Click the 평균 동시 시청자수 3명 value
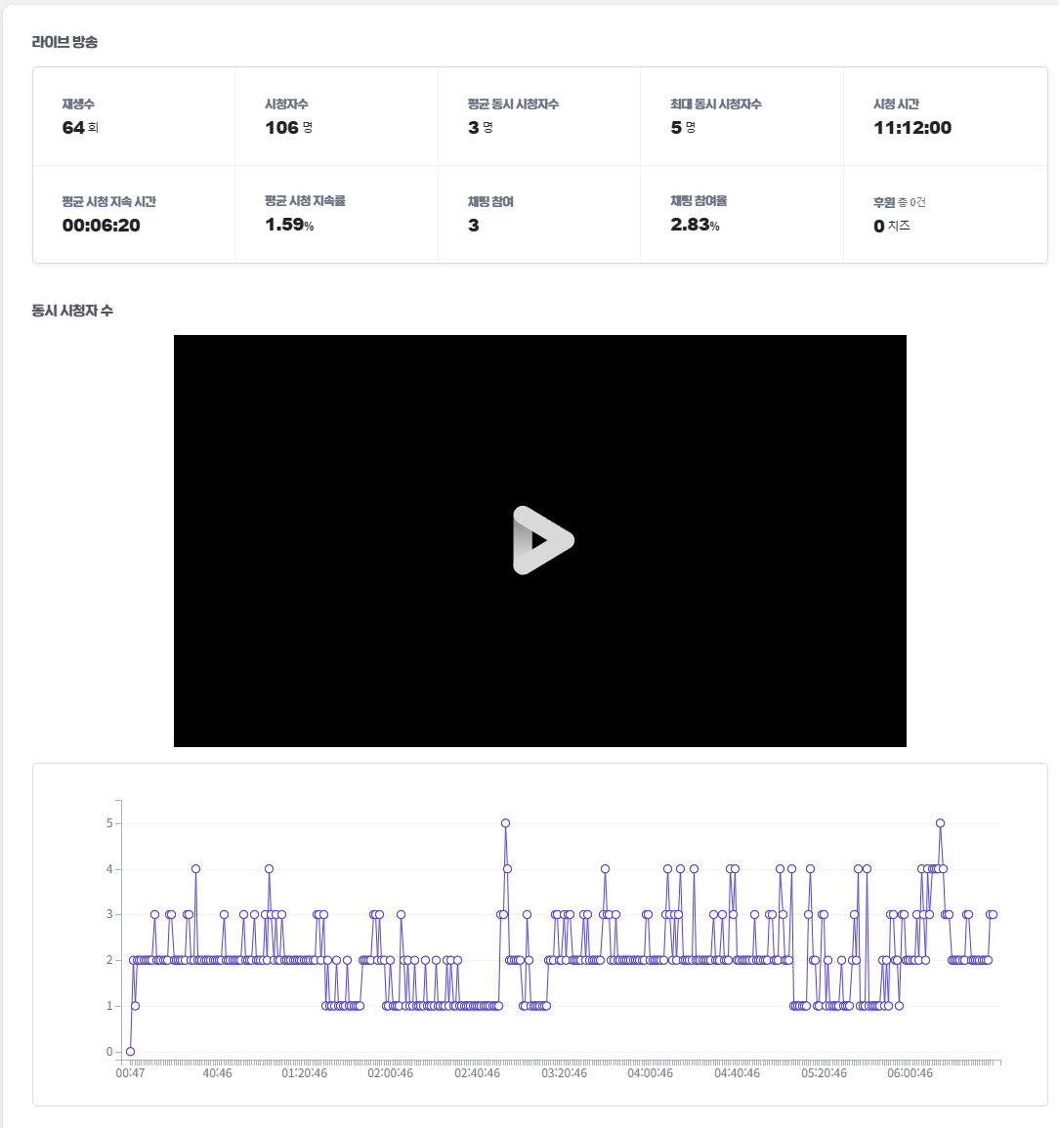Image resolution: width=1059 pixels, height=1128 pixels. pos(481,127)
